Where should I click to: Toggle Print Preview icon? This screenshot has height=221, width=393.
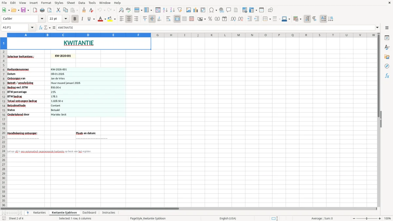pos(49,10)
